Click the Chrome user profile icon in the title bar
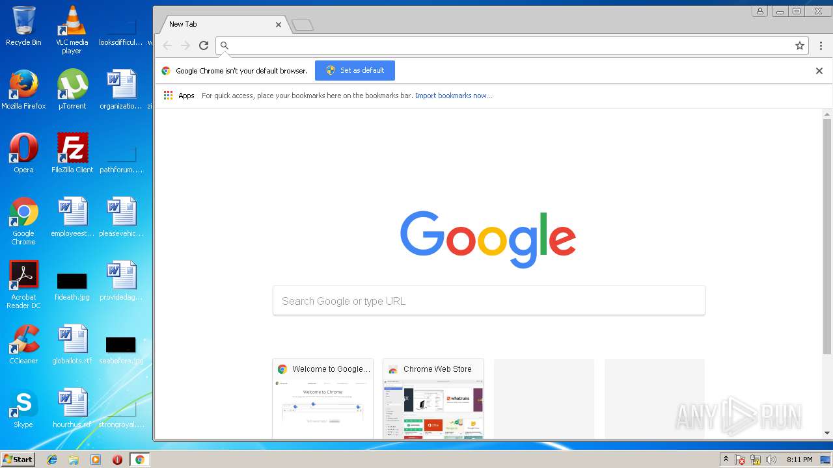This screenshot has height=468, width=833. point(759,11)
